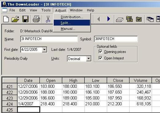160x113 pixels.
Task: Expand the Units Decimal dropdown
Action: [x=89, y=59]
